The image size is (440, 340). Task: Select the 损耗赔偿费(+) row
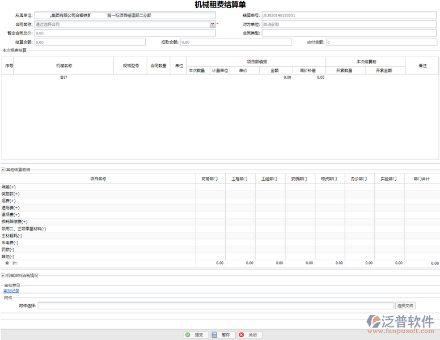(220, 222)
